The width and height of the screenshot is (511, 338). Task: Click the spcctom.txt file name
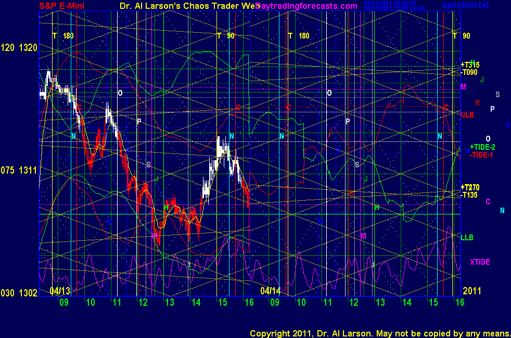(465, 5)
